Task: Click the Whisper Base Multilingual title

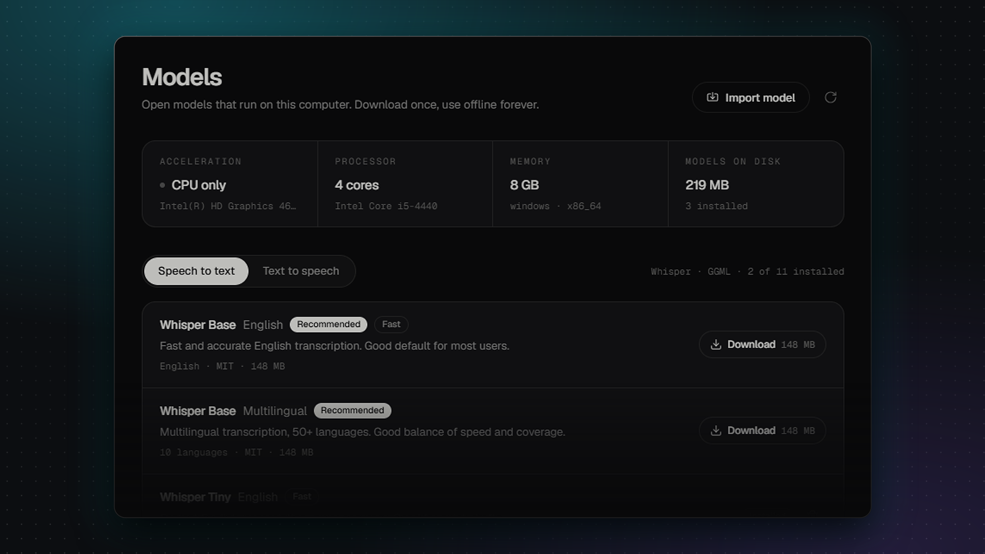Action: point(233,411)
